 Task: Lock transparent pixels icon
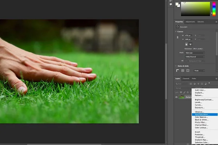(x=181, y=92)
